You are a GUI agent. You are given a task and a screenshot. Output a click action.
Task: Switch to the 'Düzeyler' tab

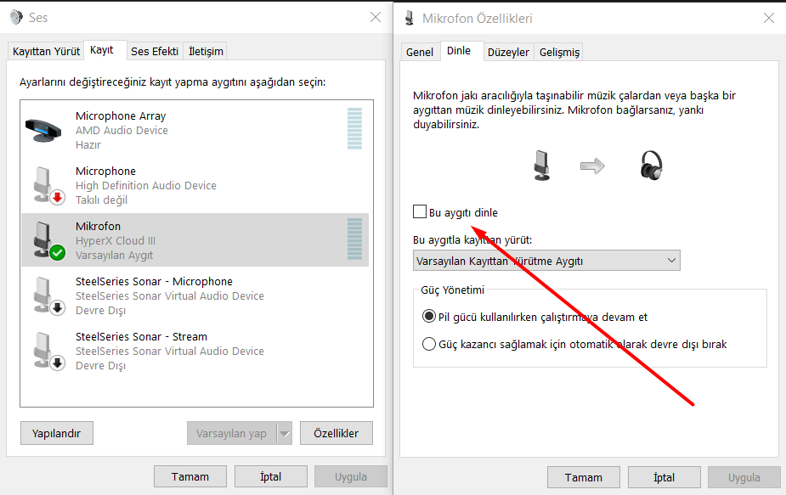508,52
